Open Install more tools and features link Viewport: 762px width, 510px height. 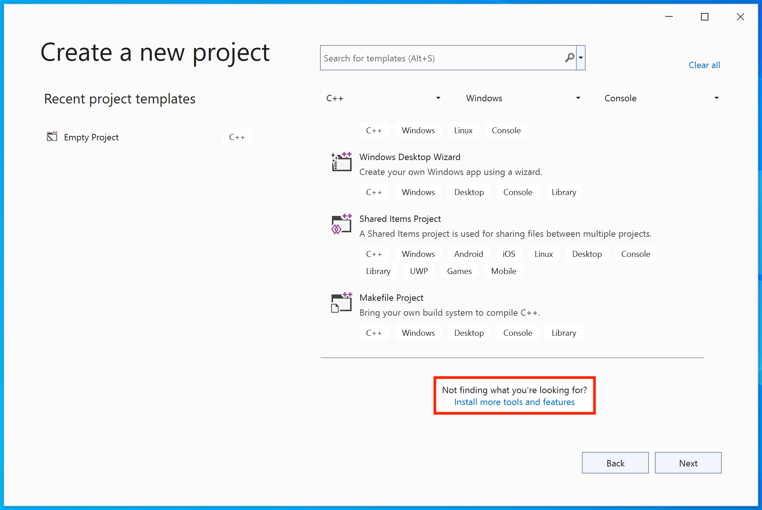tap(514, 402)
